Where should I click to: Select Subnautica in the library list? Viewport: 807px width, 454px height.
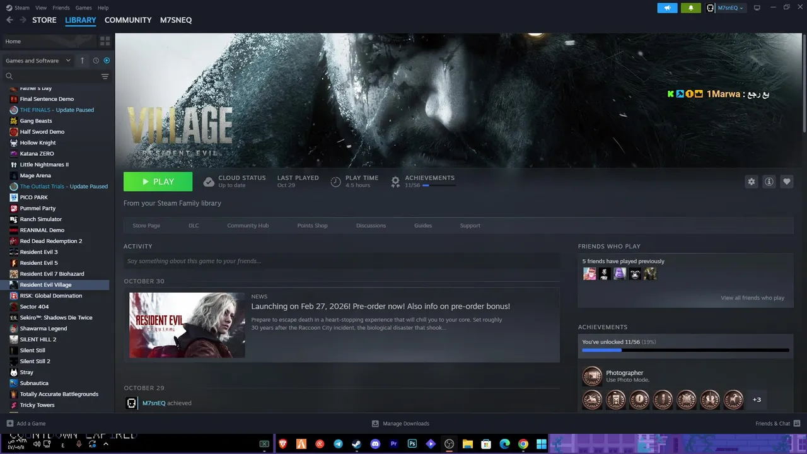[x=34, y=383]
